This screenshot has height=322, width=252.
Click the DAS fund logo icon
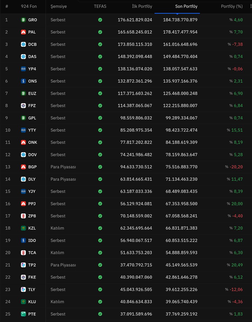(x=23, y=56)
